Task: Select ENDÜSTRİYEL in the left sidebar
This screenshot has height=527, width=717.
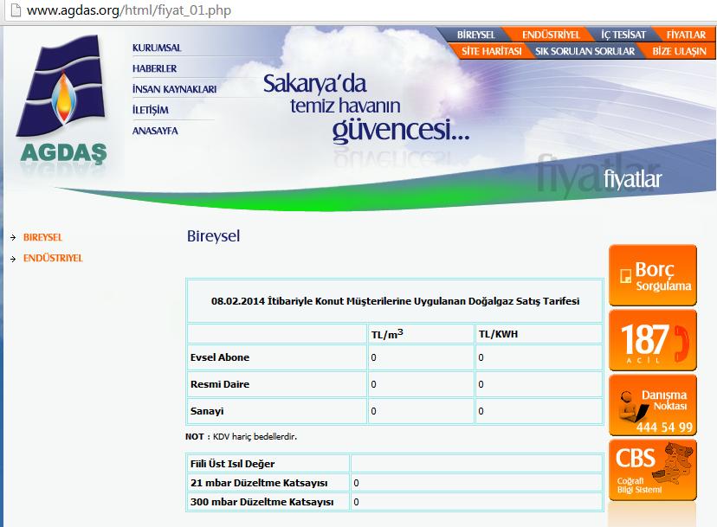Action: tap(53, 259)
